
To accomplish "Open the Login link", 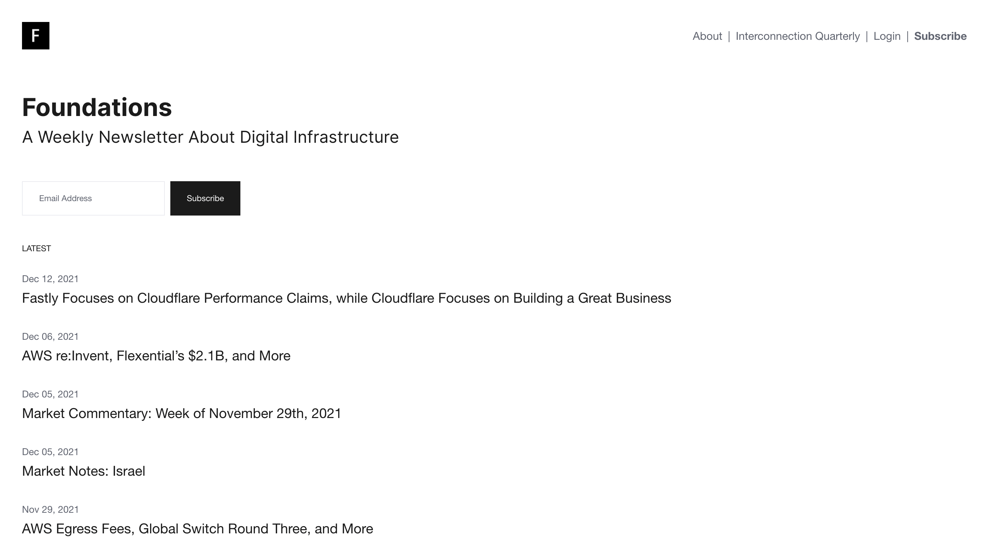I will 886,36.
